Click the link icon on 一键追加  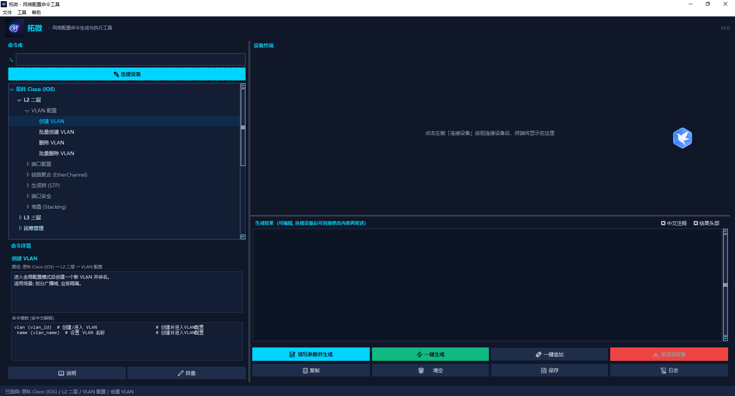[539, 354]
